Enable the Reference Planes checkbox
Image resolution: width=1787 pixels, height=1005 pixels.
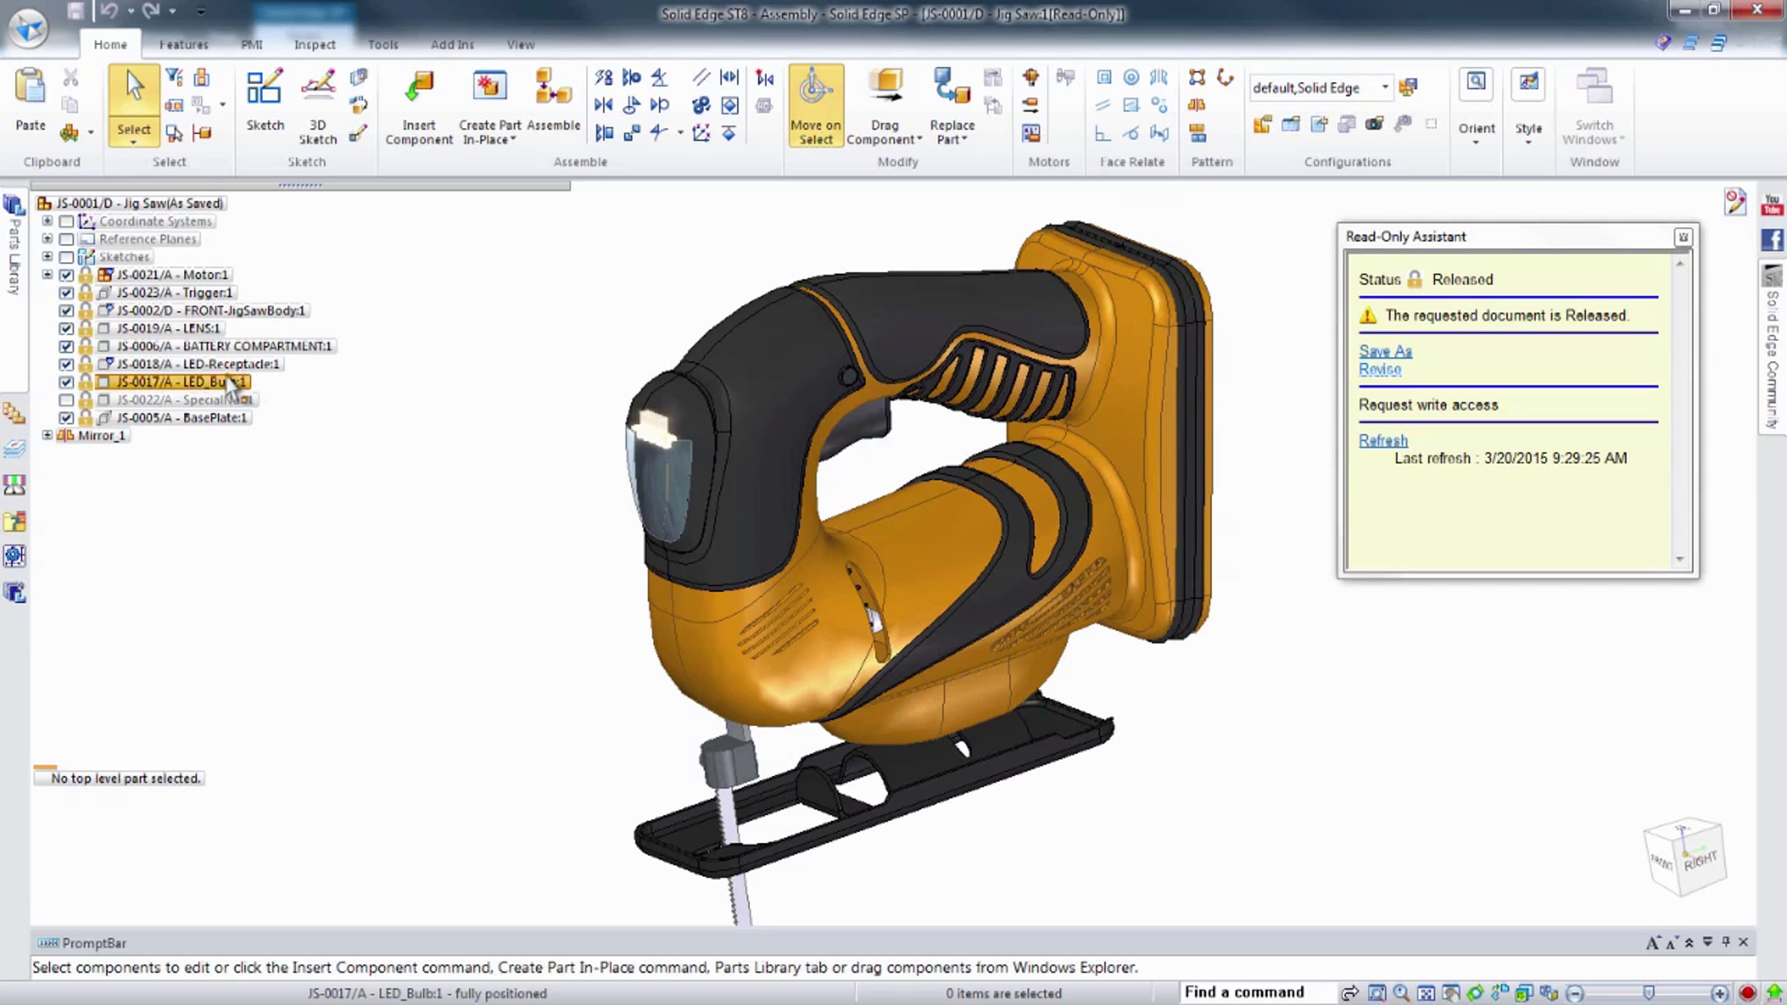[66, 239]
